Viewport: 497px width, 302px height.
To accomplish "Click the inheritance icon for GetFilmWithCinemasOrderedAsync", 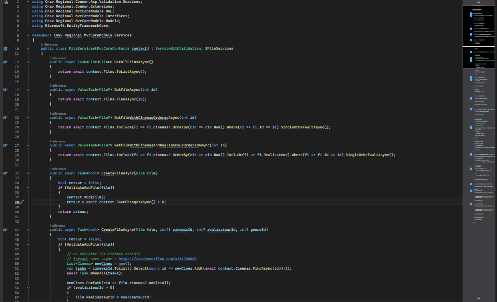I will [5, 118].
